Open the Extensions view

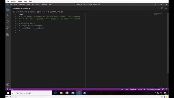(8, 34)
